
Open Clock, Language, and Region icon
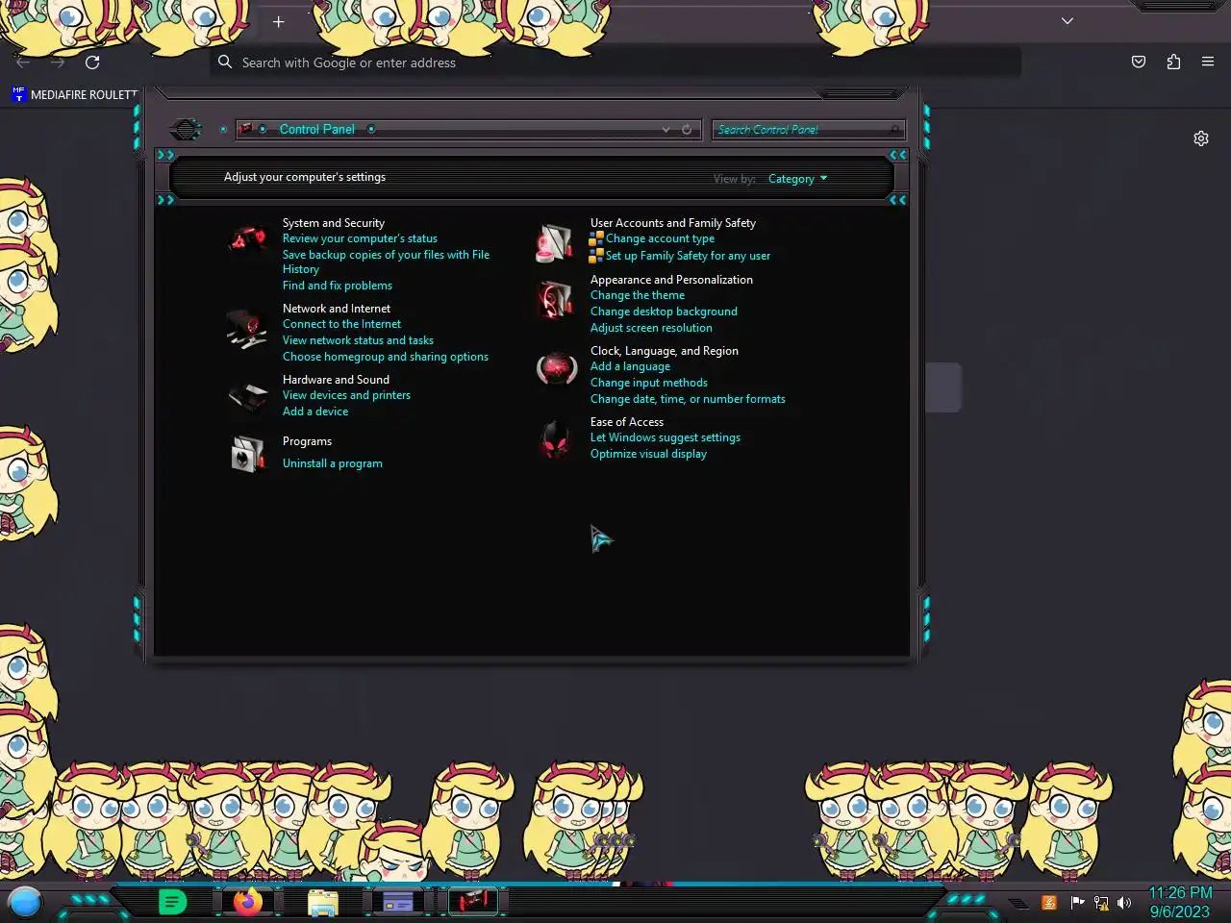pos(556,368)
